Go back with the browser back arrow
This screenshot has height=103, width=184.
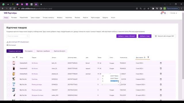click(3, 9)
